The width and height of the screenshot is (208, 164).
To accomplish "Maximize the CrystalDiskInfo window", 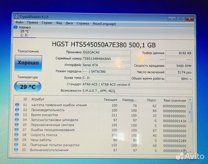I will coord(181,19).
